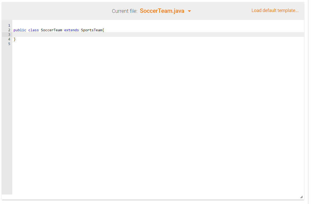
Task: Click line number 4 in the gutter
Action: (x=9, y=39)
